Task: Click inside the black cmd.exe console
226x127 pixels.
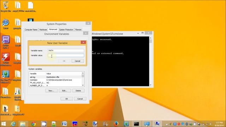Action: [120, 61]
